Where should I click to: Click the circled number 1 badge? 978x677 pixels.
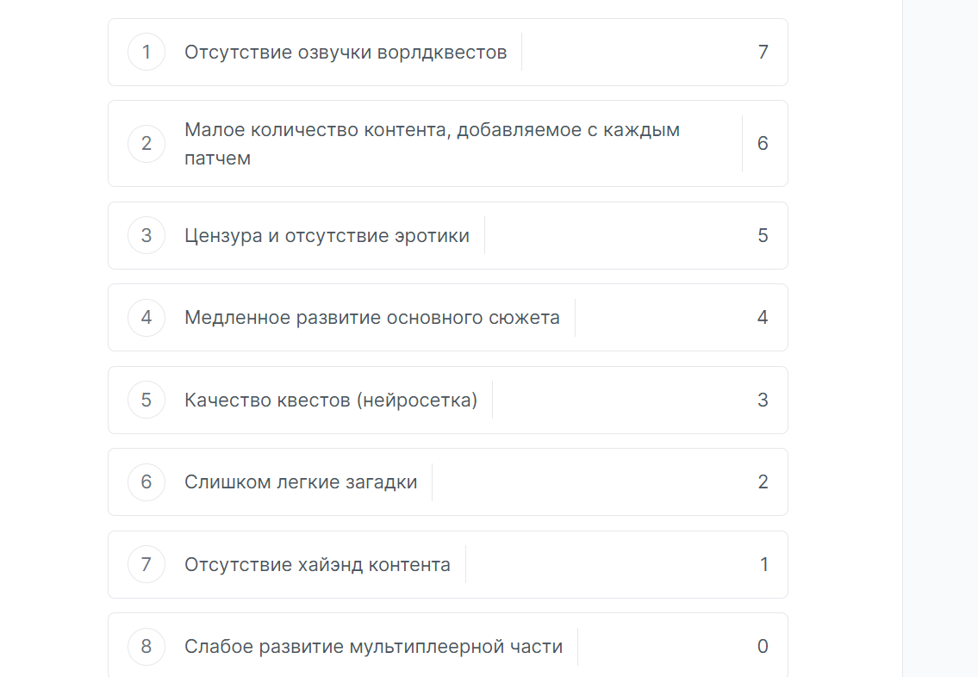coord(146,52)
